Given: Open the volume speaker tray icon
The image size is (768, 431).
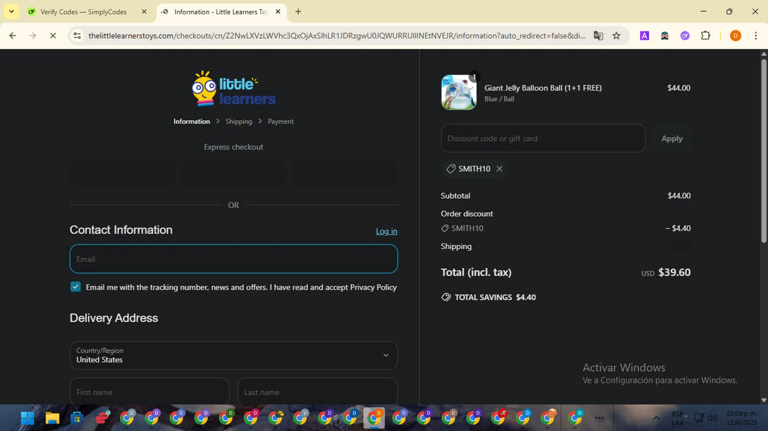Looking at the screenshot, I should [712, 418].
